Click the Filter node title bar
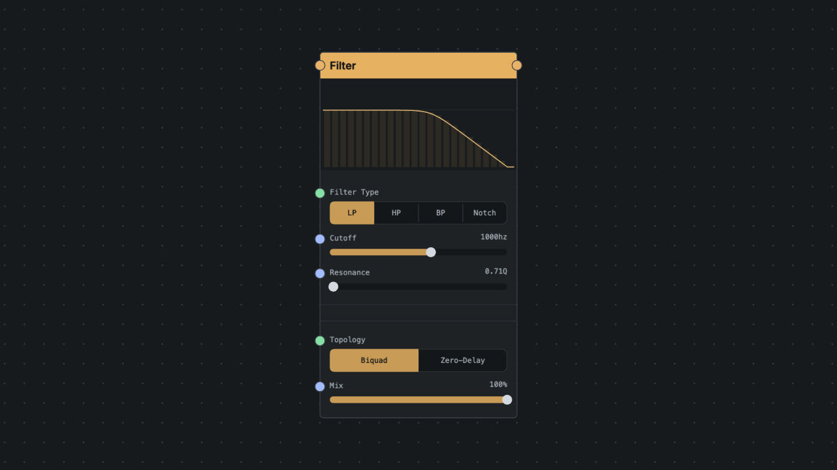 coord(418,65)
